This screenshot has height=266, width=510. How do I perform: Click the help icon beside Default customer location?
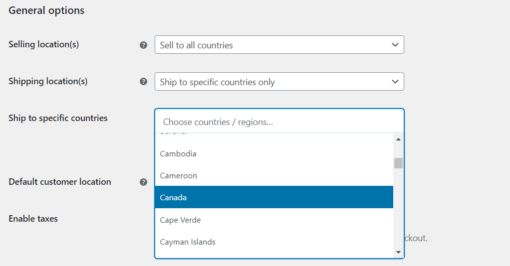(x=143, y=182)
